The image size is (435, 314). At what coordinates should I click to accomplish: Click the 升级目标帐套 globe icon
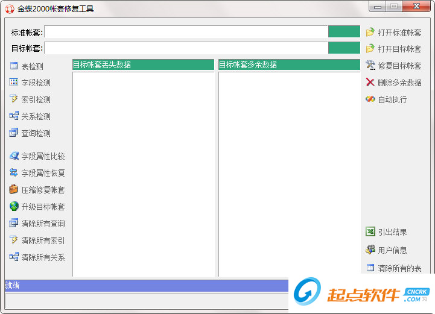(x=14, y=206)
